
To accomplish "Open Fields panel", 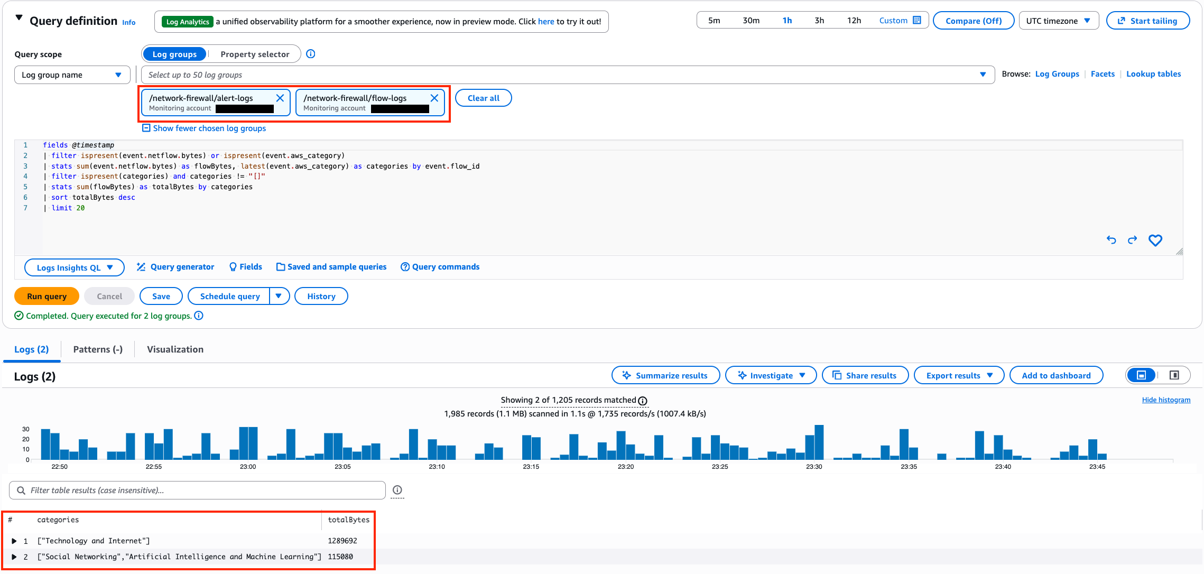I will click(x=246, y=267).
